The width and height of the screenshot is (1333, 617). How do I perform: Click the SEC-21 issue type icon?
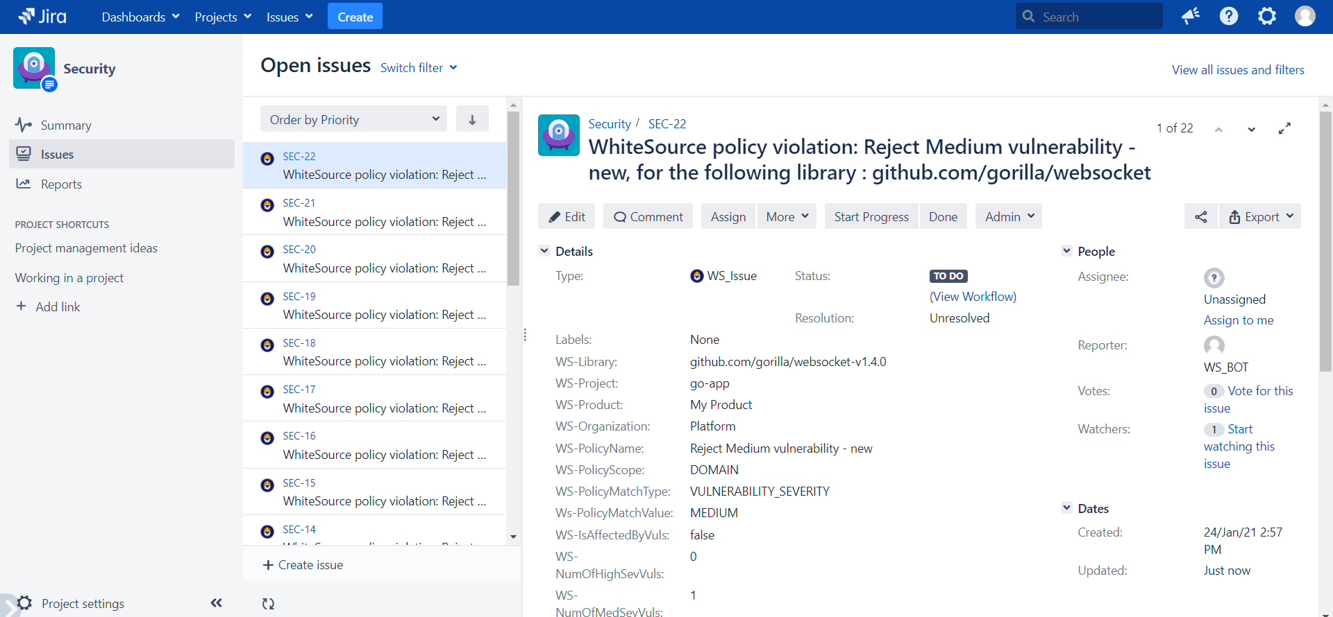coord(267,205)
